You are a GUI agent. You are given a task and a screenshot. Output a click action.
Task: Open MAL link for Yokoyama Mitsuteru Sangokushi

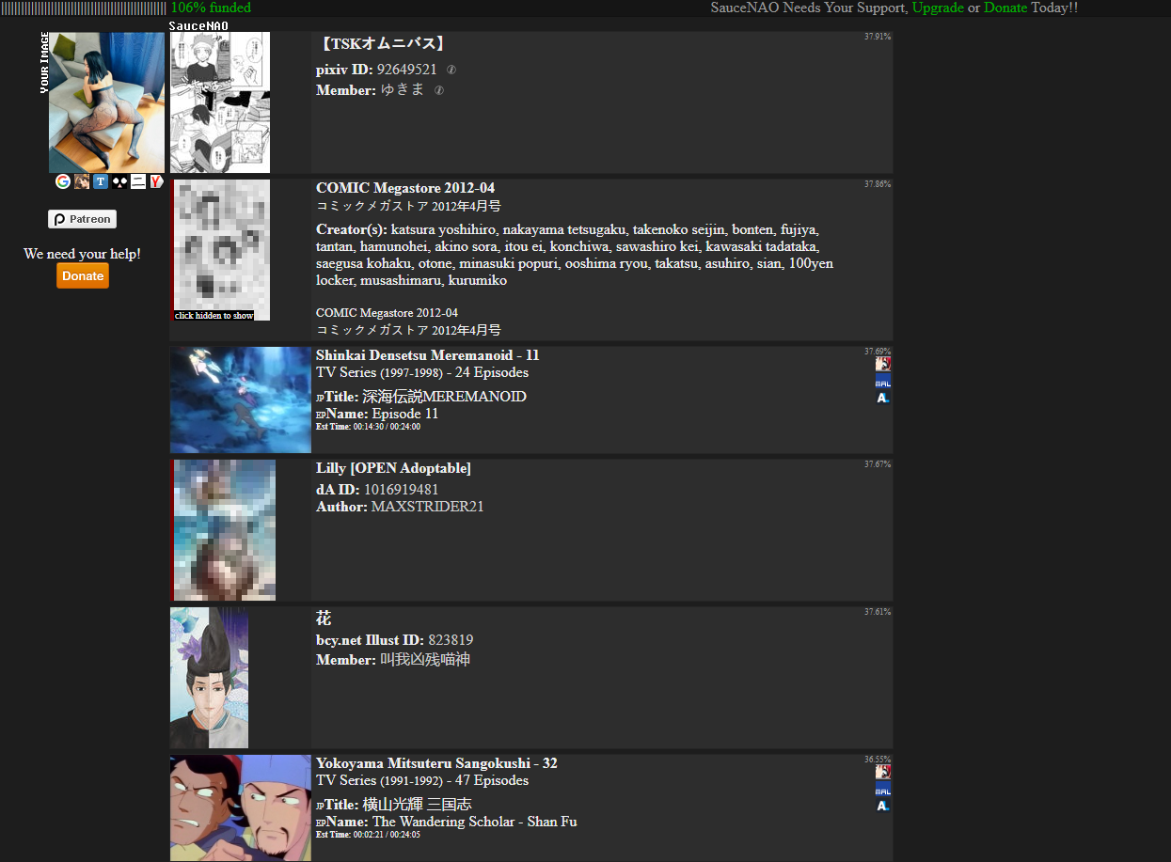click(883, 789)
